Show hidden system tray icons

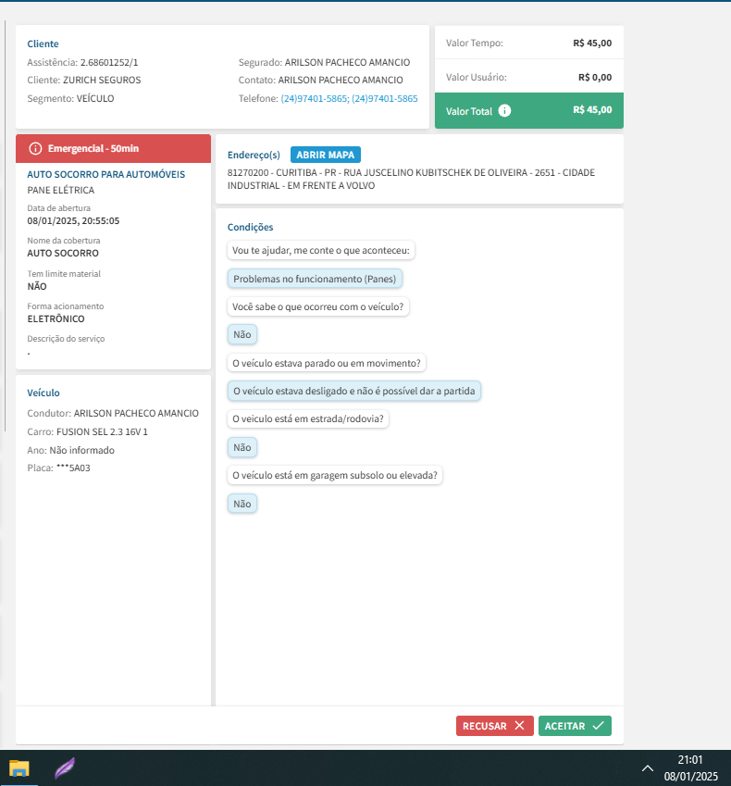pos(648,768)
